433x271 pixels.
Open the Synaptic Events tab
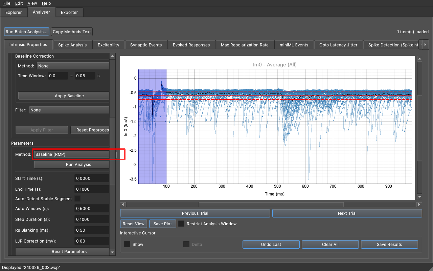point(146,45)
